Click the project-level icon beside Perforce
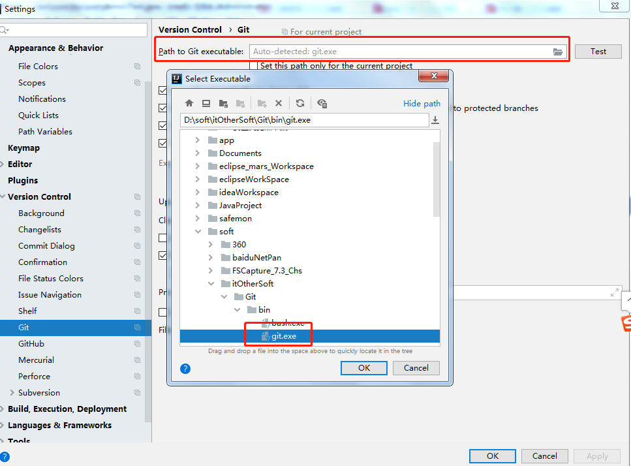The width and height of the screenshot is (631, 466). (137, 377)
